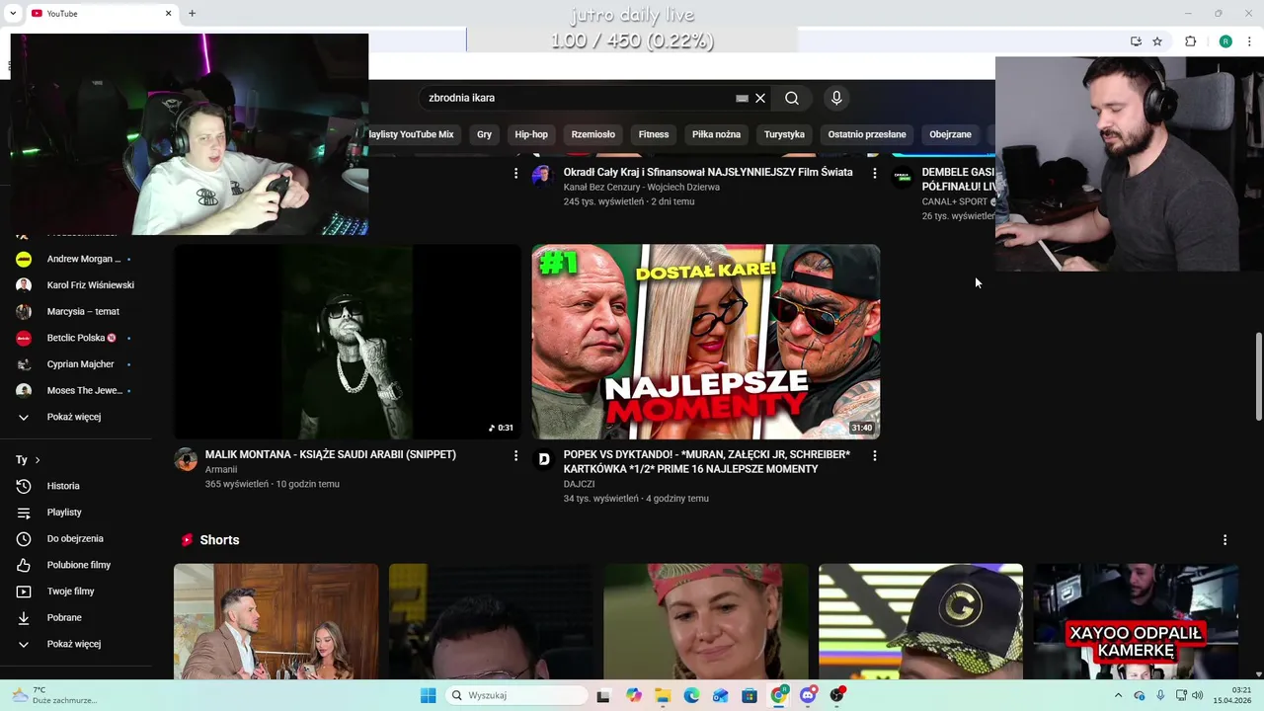Select the Ostatnio przesłane filter chip
The image size is (1264, 711).
(867, 134)
